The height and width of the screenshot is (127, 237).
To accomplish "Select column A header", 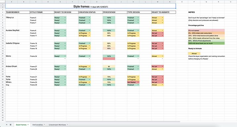I will coord(12,2).
